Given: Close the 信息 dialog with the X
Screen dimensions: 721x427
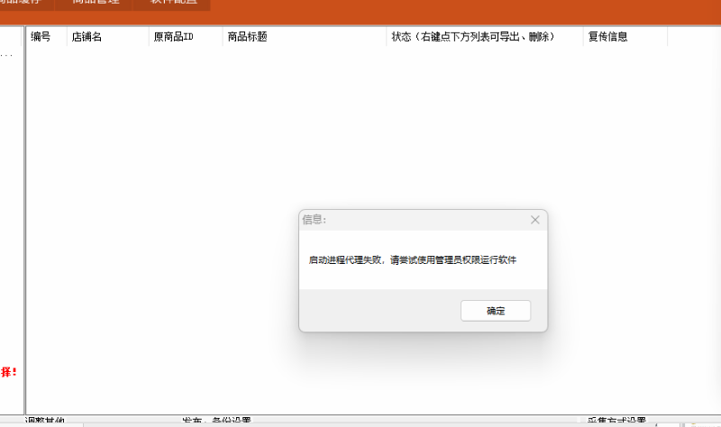Looking at the screenshot, I should [535, 220].
